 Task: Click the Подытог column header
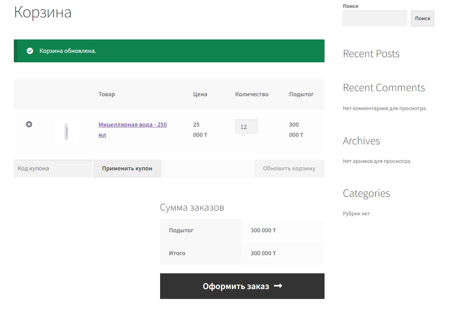tap(301, 94)
